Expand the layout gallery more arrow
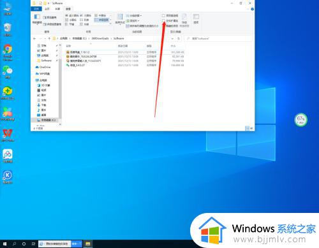 pyautogui.click(x=110, y=24)
